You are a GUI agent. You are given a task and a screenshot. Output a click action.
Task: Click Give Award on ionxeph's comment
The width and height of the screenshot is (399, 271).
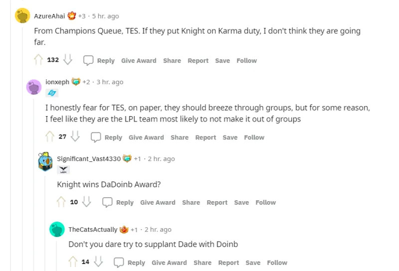(146, 137)
